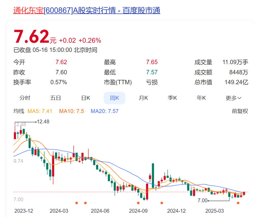
Task: Click the first orange event dot near 2024-03
Action: [77, 203]
